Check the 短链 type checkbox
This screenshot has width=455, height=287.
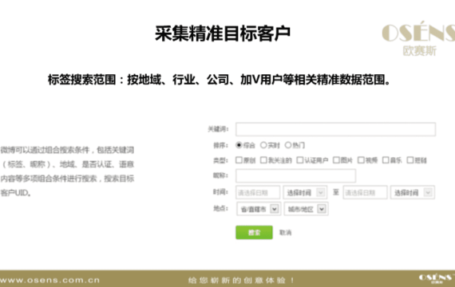tap(410, 160)
